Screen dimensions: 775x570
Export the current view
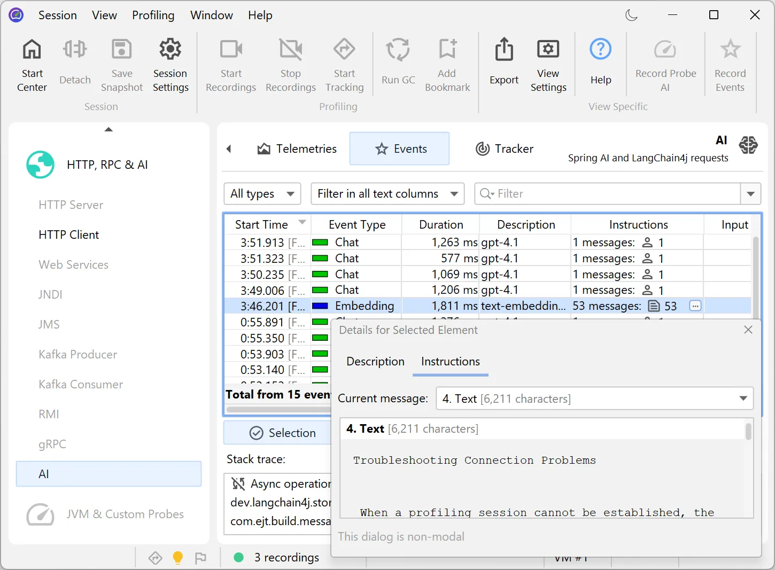pyautogui.click(x=503, y=64)
